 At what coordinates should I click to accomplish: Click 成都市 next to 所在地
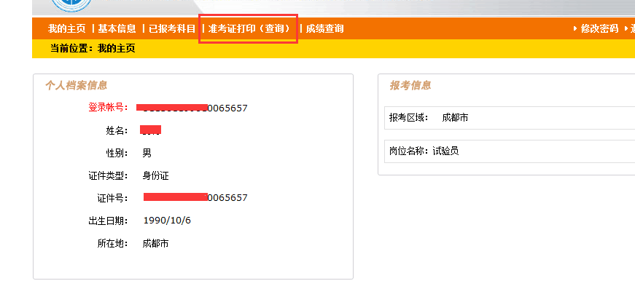pyautogui.click(x=155, y=244)
